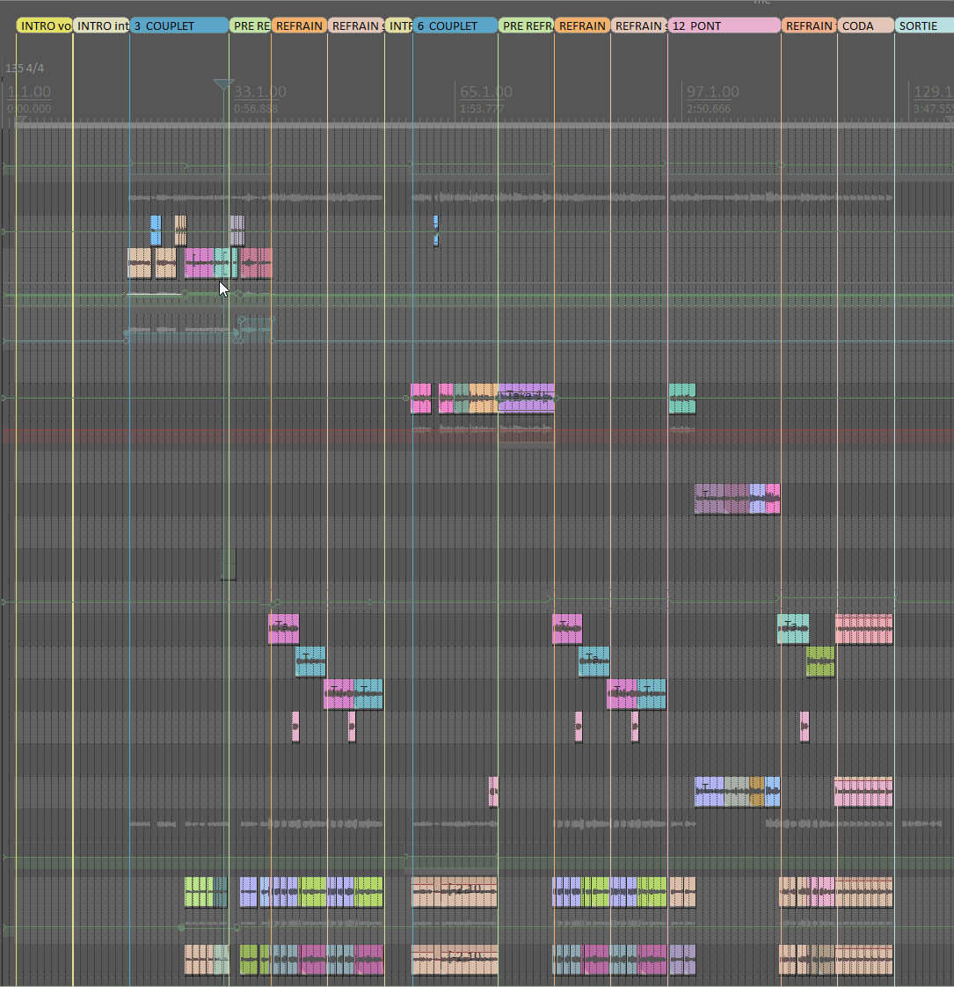The height and width of the screenshot is (987, 954).
Task: Select the purple Take clip in PRE REFR section
Action: click(x=526, y=398)
